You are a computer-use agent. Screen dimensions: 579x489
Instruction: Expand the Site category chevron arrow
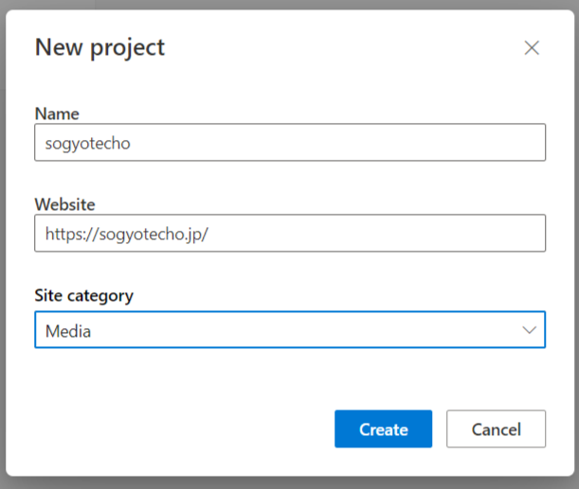coord(529,330)
